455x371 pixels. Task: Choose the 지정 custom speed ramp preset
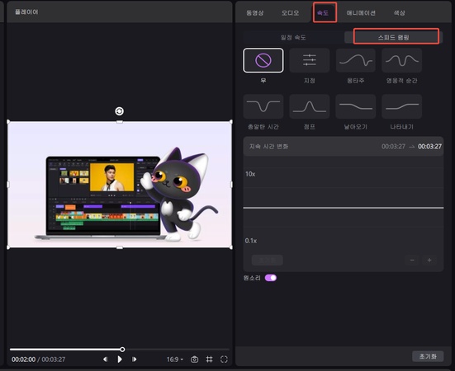click(x=310, y=60)
